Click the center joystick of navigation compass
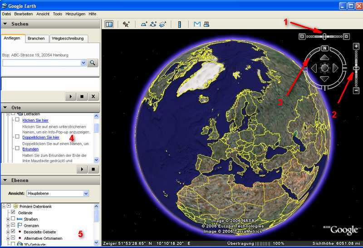 (324, 68)
